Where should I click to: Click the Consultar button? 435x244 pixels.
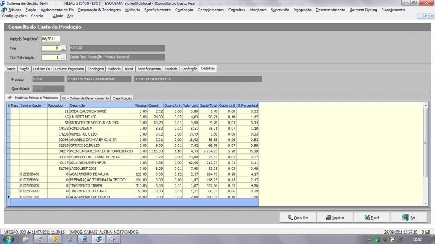pyautogui.click(x=297, y=217)
